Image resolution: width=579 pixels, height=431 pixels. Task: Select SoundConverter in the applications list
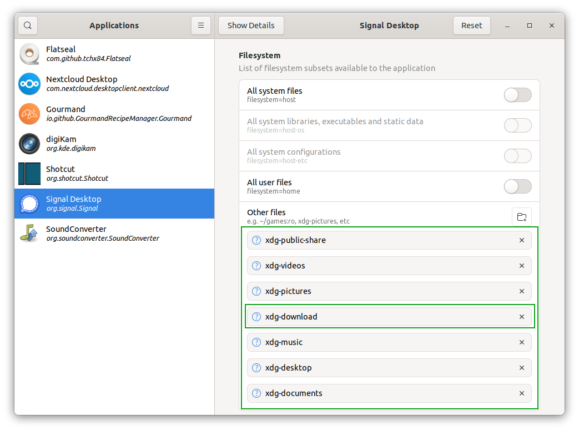pos(114,233)
